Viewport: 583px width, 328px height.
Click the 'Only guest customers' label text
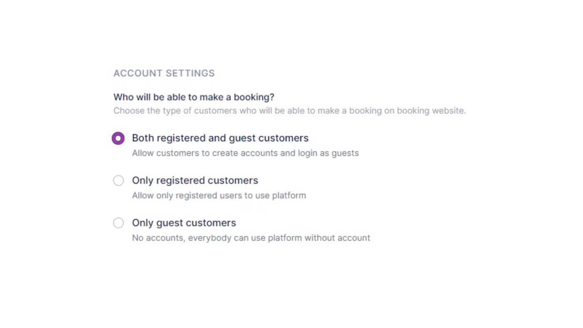point(184,223)
